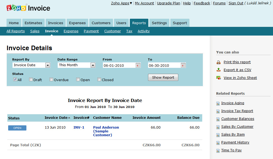Screen dimensions: 273x159
Task: Switch to the Users tab
Action: pyautogui.click(x=121, y=23)
